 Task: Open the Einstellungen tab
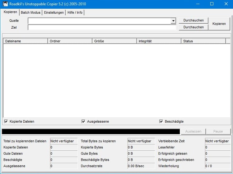coord(54,12)
